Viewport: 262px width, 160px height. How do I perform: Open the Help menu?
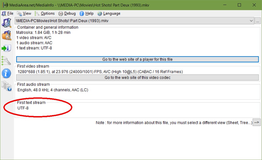point(87,14)
